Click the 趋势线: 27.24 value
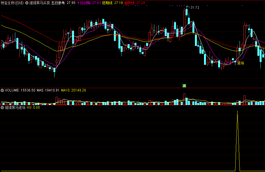 click(134, 3)
